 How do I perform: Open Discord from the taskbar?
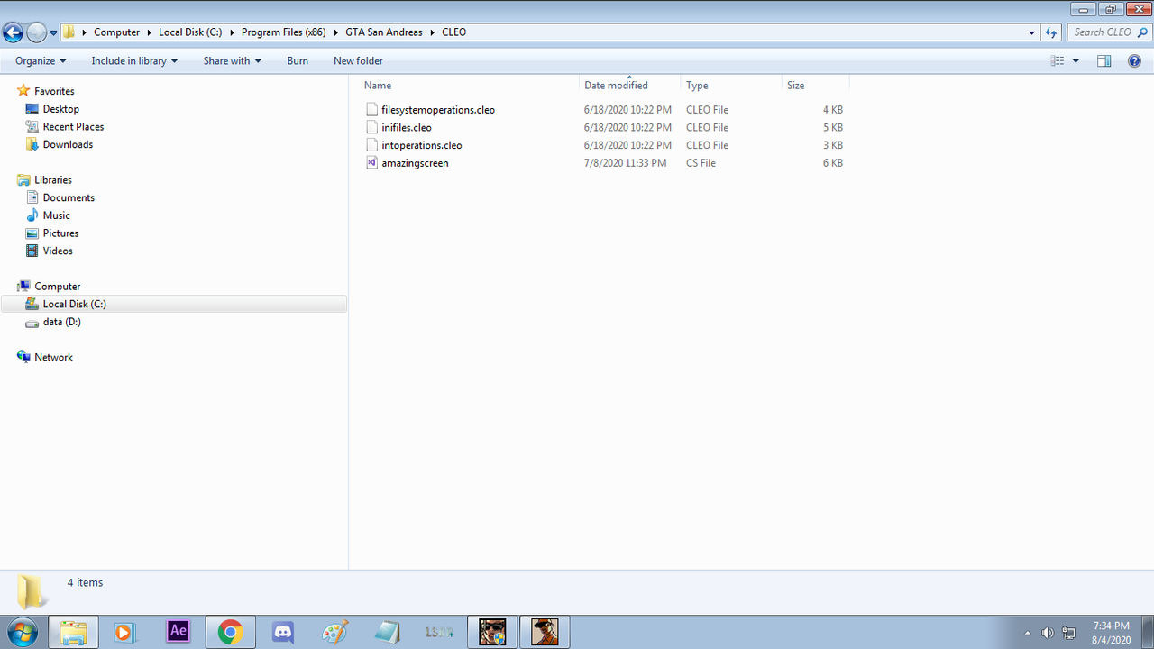pyautogui.click(x=283, y=632)
